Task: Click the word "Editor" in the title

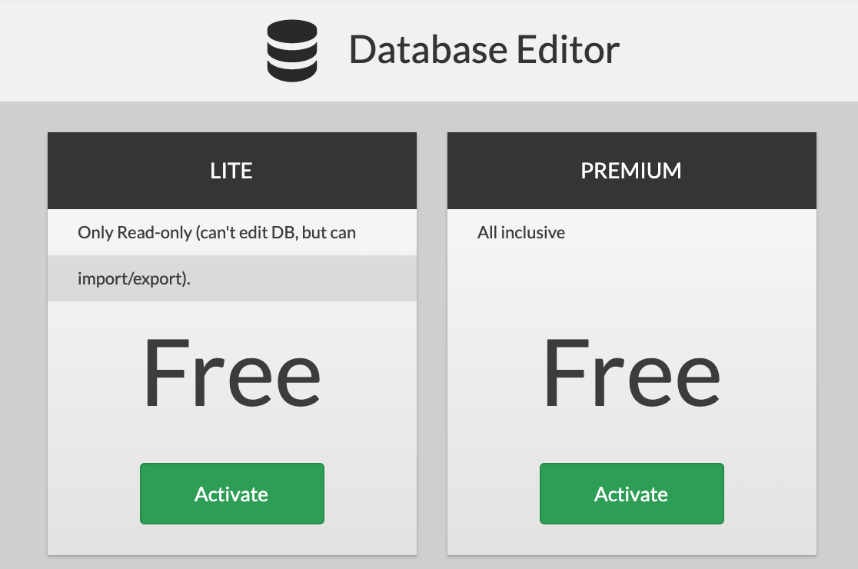Action: pyautogui.click(x=568, y=51)
